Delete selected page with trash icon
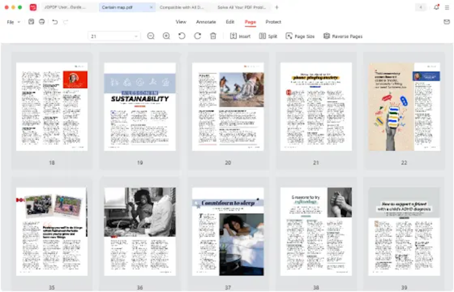Image resolution: width=454 pixels, height=292 pixels. coord(213,36)
